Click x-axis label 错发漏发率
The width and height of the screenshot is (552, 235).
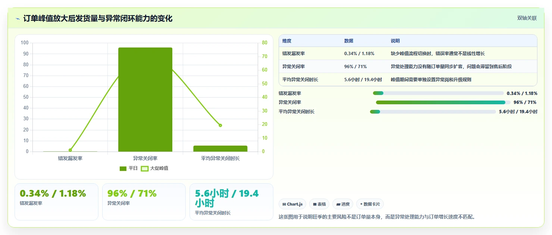[x=70, y=158]
